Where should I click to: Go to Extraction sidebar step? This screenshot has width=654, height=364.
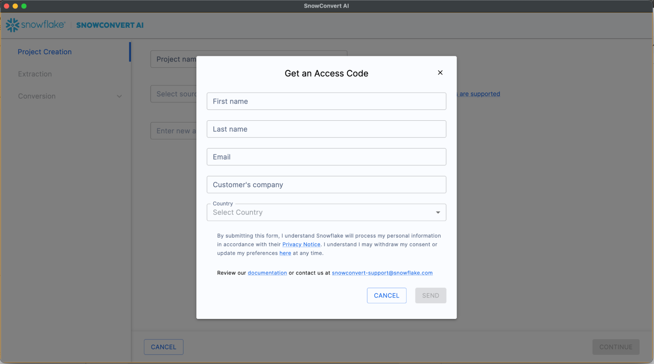pos(35,74)
